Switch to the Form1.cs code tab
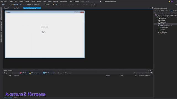 pos(16,8)
